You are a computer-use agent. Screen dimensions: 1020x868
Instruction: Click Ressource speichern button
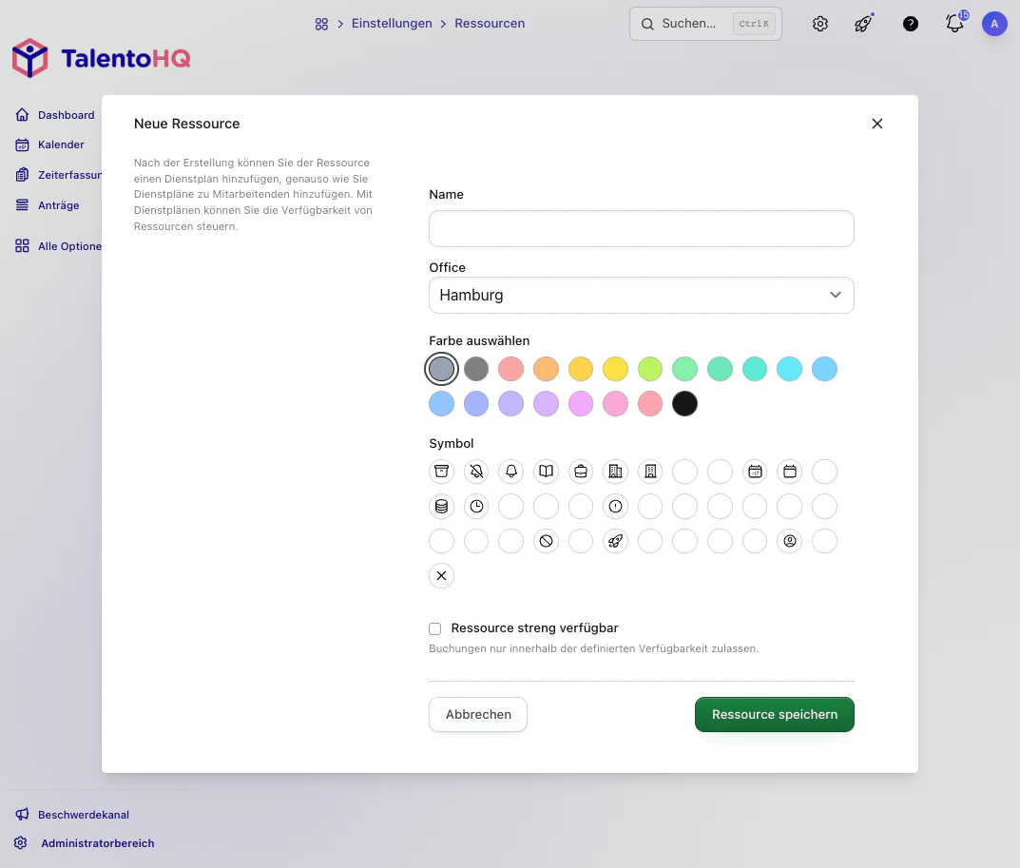774,714
